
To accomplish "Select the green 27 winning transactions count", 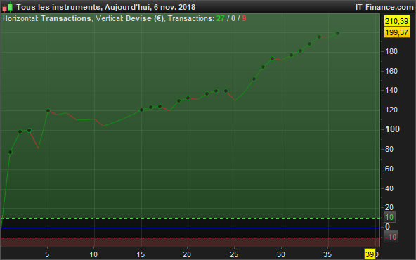I will [x=221, y=18].
